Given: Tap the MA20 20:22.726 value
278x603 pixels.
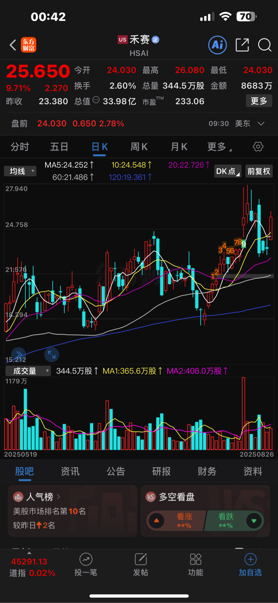Looking at the screenshot, I should pyautogui.click(x=189, y=165).
